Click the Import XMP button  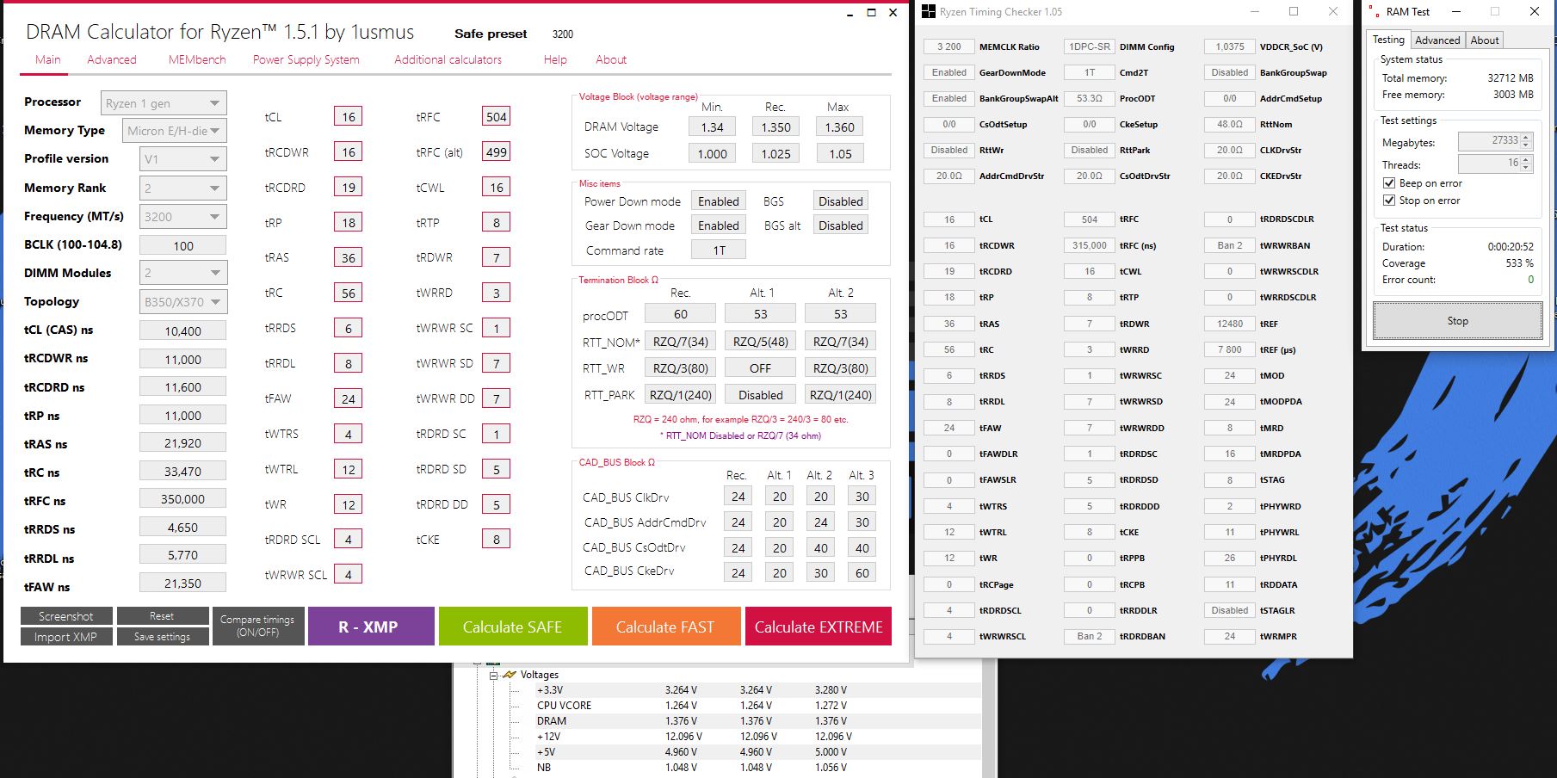pyautogui.click(x=66, y=637)
